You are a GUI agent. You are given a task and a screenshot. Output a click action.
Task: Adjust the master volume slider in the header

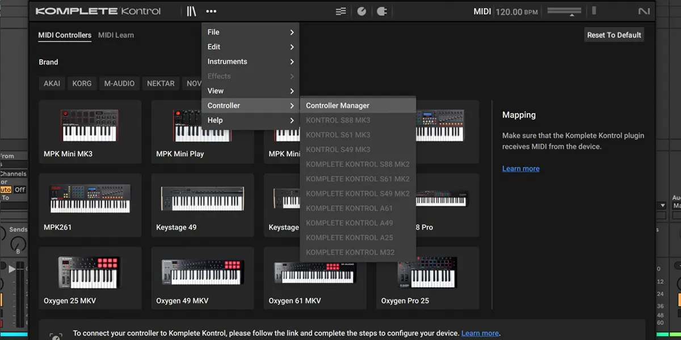coord(564,10)
